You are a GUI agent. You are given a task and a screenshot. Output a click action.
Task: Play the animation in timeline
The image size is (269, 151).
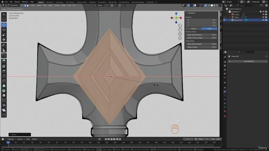point(114,139)
